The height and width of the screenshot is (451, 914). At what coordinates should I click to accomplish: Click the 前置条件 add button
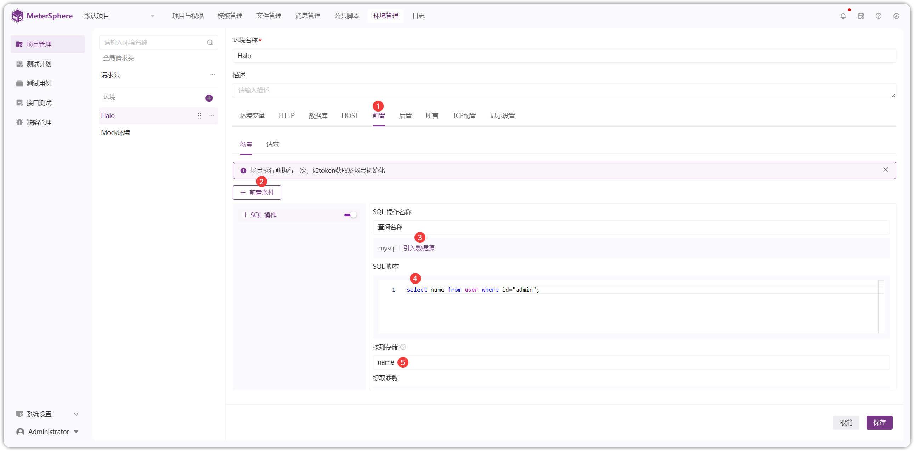click(x=257, y=193)
